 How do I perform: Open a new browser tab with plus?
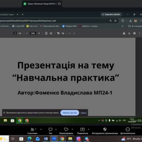click(23, 14)
